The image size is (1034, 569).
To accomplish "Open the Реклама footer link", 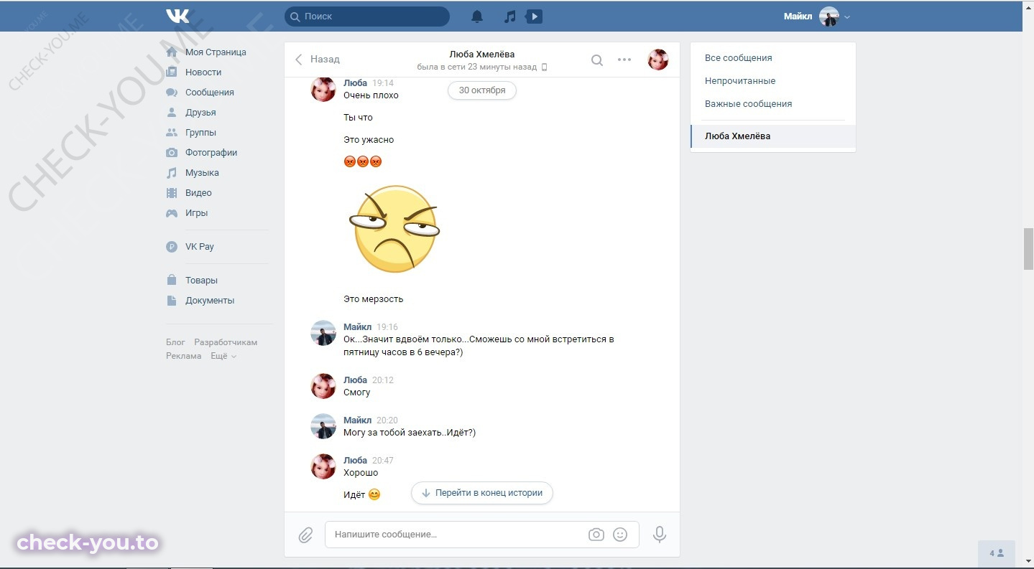I will (x=183, y=356).
